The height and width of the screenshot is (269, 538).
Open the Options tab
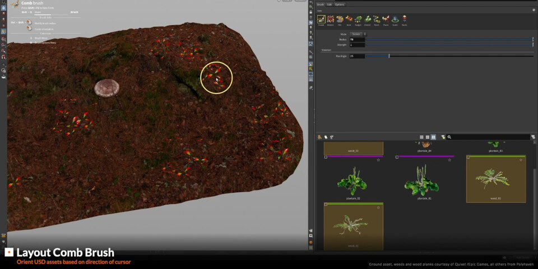point(340,4)
